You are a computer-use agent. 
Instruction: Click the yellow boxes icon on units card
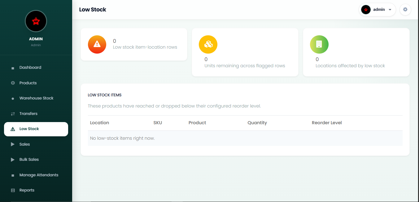pos(208,44)
